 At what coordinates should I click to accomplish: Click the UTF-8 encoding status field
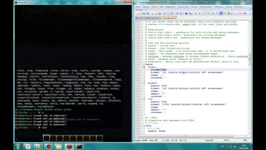coord(226,140)
